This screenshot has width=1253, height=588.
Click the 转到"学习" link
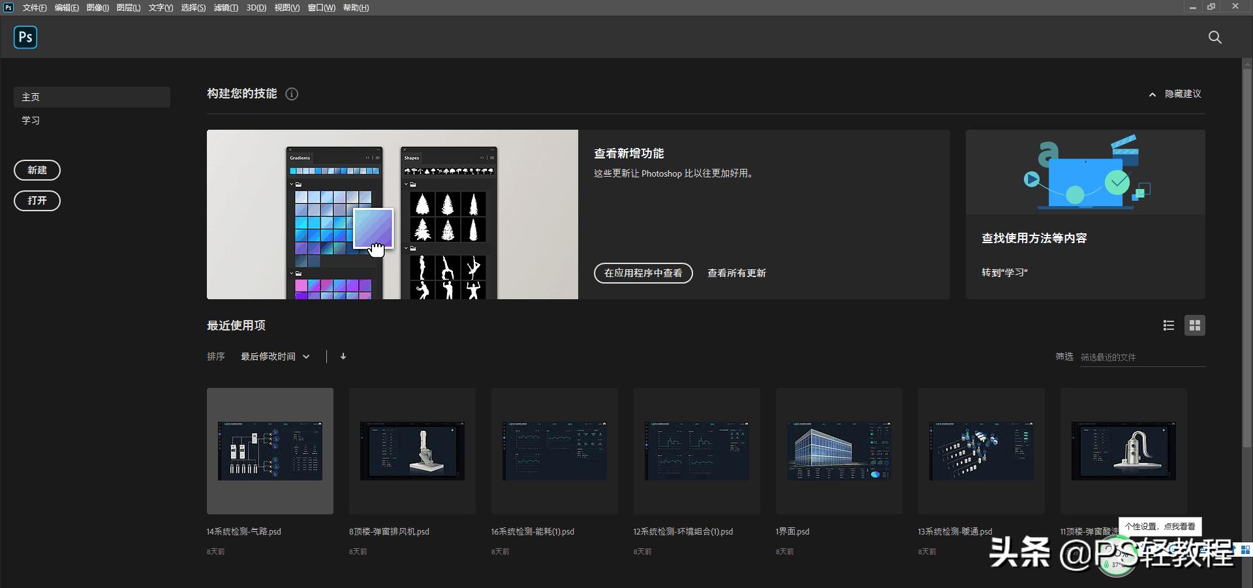[1004, 272]
